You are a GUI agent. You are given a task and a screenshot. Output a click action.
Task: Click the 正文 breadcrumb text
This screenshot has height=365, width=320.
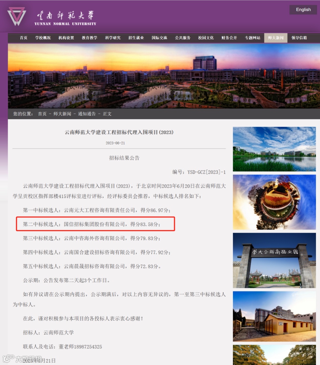[107, 114]
